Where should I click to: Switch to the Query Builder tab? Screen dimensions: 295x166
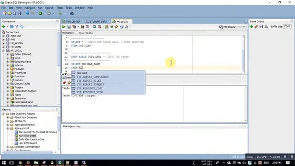click(x=86, y=33)
